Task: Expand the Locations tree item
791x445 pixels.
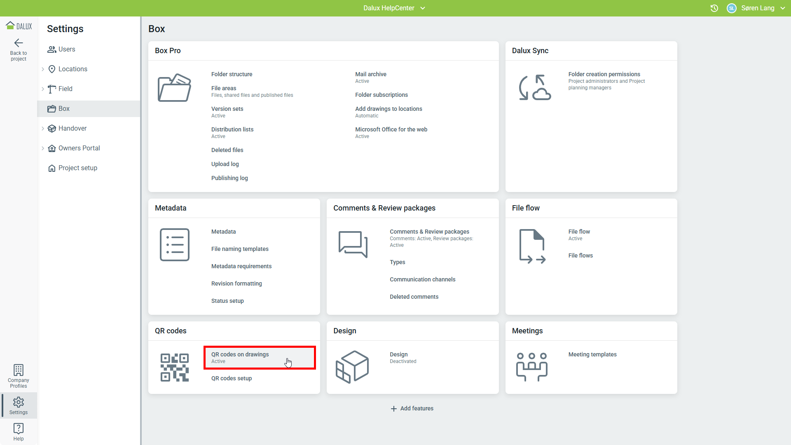Action: 43,69
